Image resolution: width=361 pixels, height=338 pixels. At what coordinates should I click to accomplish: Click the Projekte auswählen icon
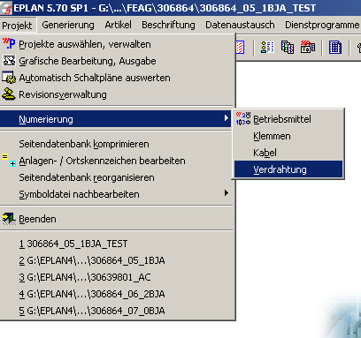[x=9, y=44]
